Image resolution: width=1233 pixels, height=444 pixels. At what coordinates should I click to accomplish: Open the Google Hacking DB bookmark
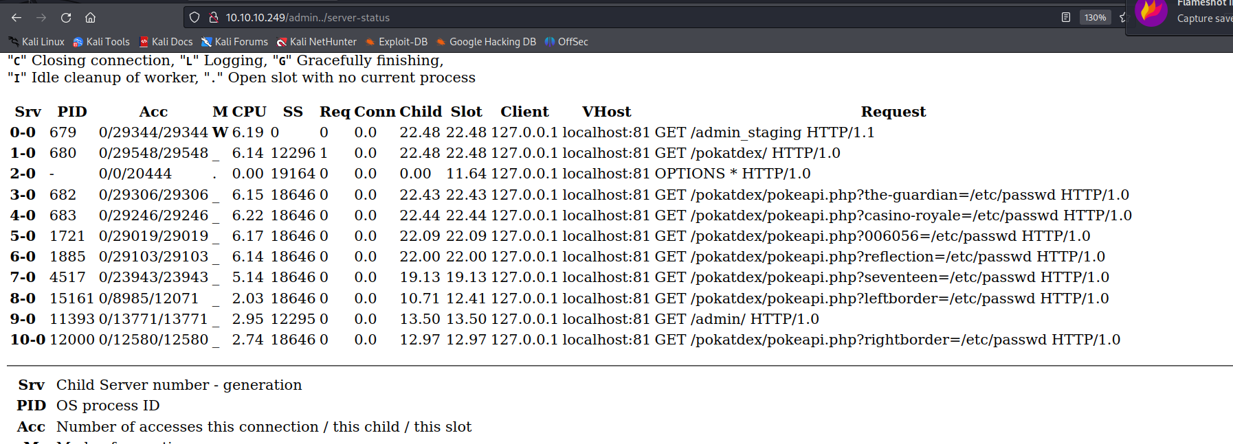[486, 42]
